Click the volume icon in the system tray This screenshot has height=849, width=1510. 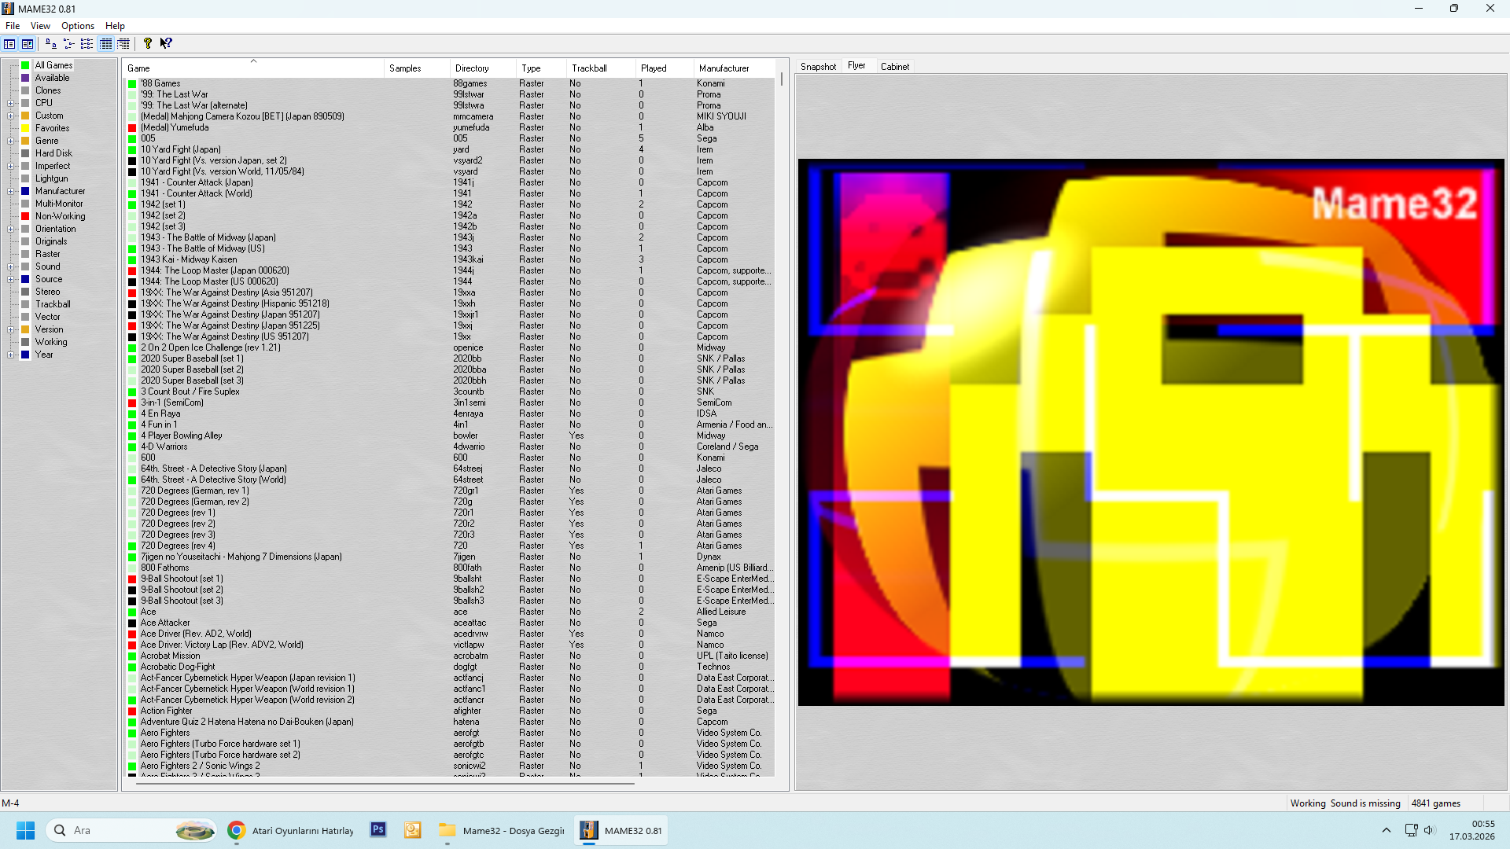tap(1429, 830)
